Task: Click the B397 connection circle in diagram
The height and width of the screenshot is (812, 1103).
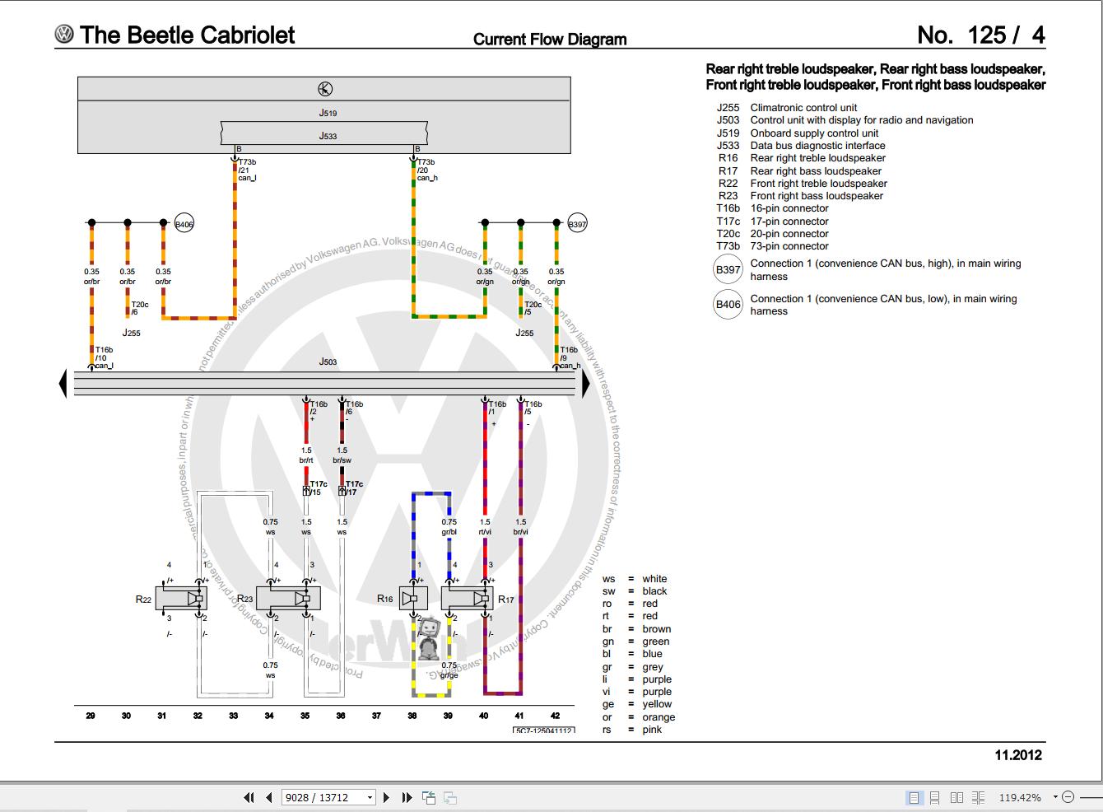Action: [x=578, y=223]
